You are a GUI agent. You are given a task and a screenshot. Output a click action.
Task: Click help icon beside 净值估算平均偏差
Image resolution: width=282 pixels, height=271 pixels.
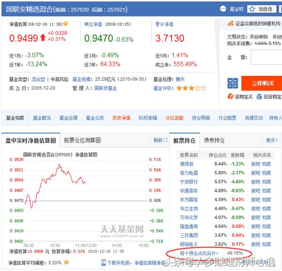(x=66, y=262)
